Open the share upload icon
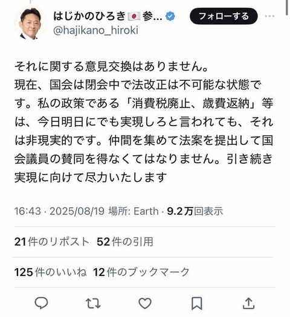 (x=248, y=303)
